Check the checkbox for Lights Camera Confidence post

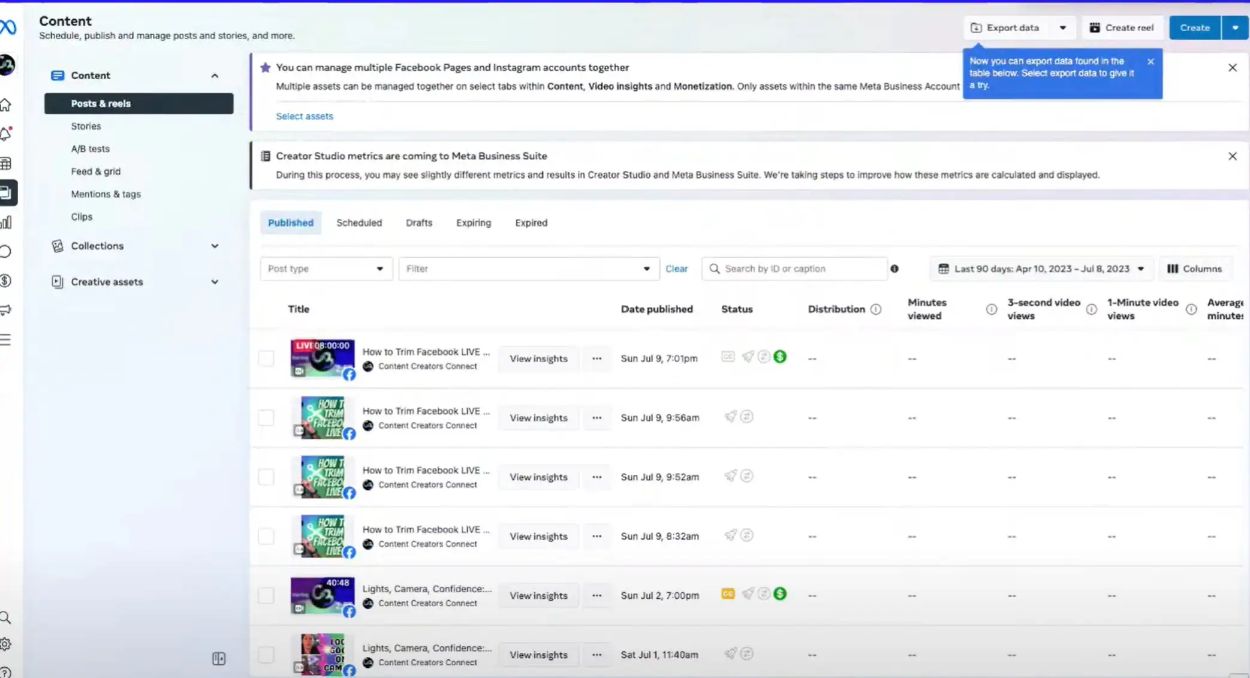(266, 595)
